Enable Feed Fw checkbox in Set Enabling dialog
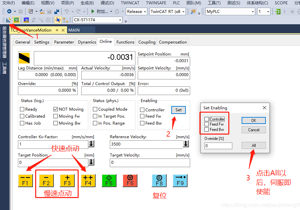 207,124
